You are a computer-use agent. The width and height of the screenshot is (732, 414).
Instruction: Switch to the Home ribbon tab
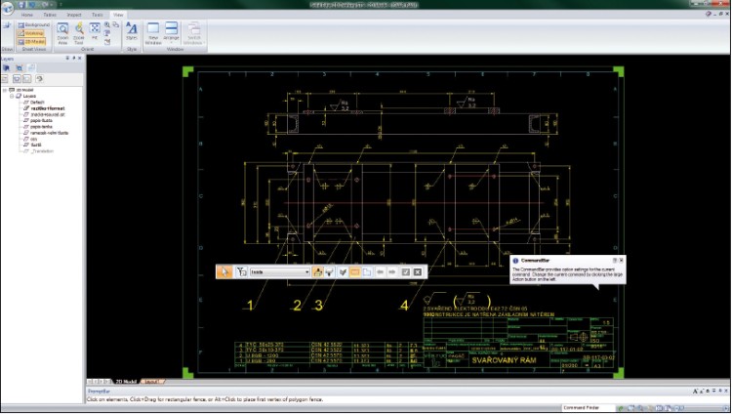26,17
